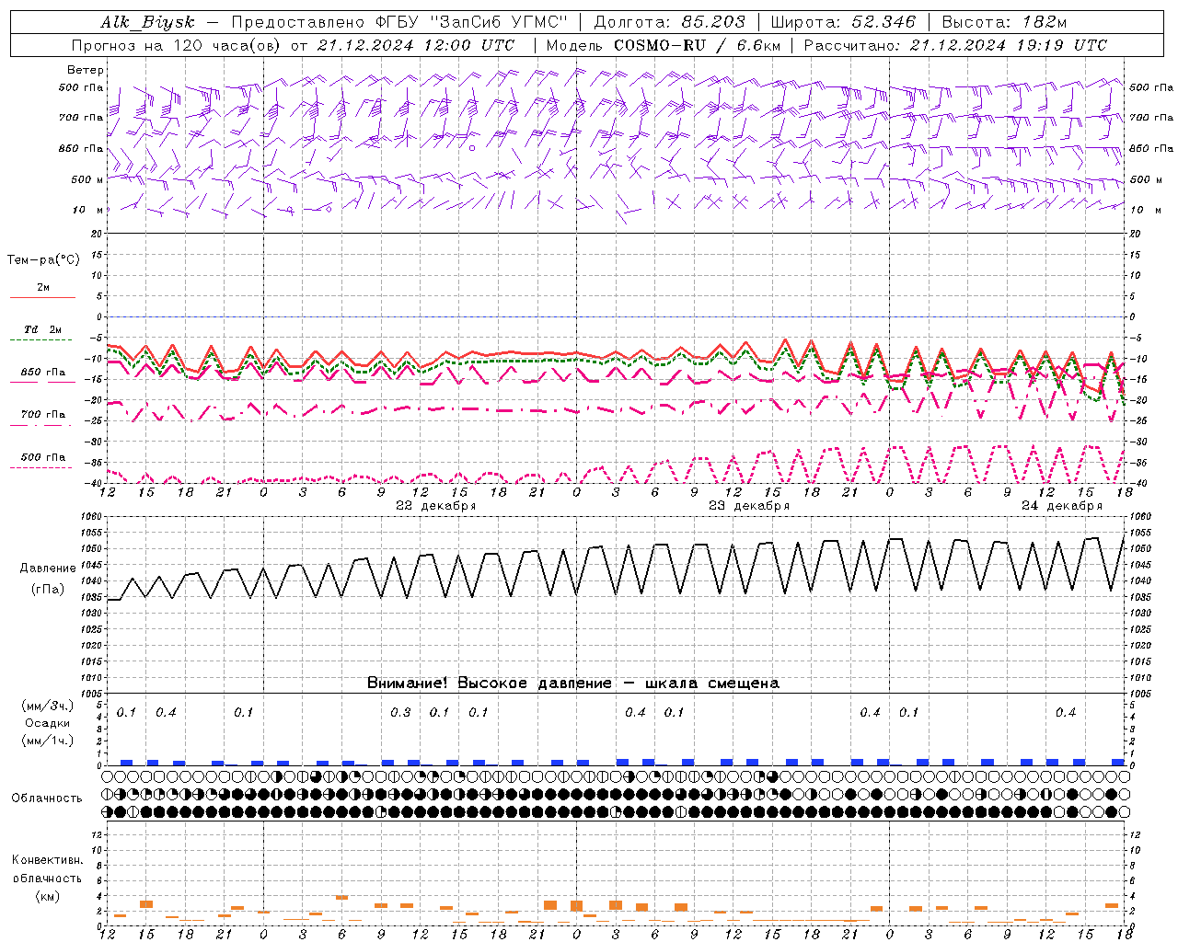Click the "22 декабря" date label
Screen dimensions: 1178x942
click(436, 506)
